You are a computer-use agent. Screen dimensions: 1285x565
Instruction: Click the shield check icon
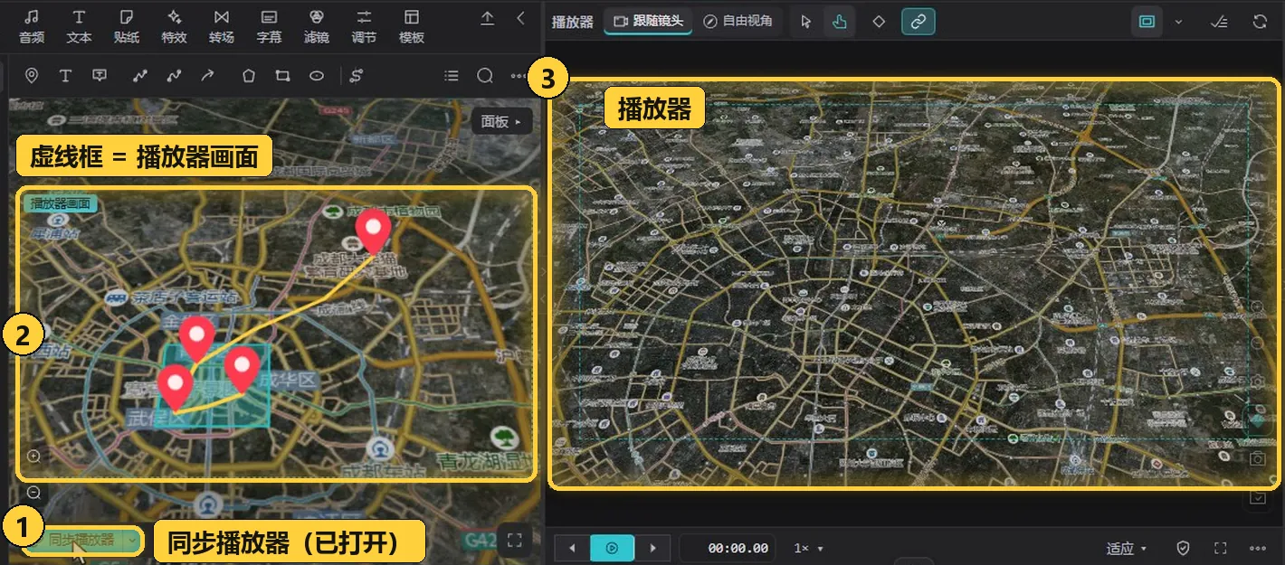[x=1182, y=548]
